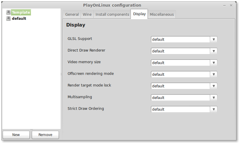Viewport: 239px width, 143px height.
Task: Click the bold Display heading
Action: pos(75,25)
